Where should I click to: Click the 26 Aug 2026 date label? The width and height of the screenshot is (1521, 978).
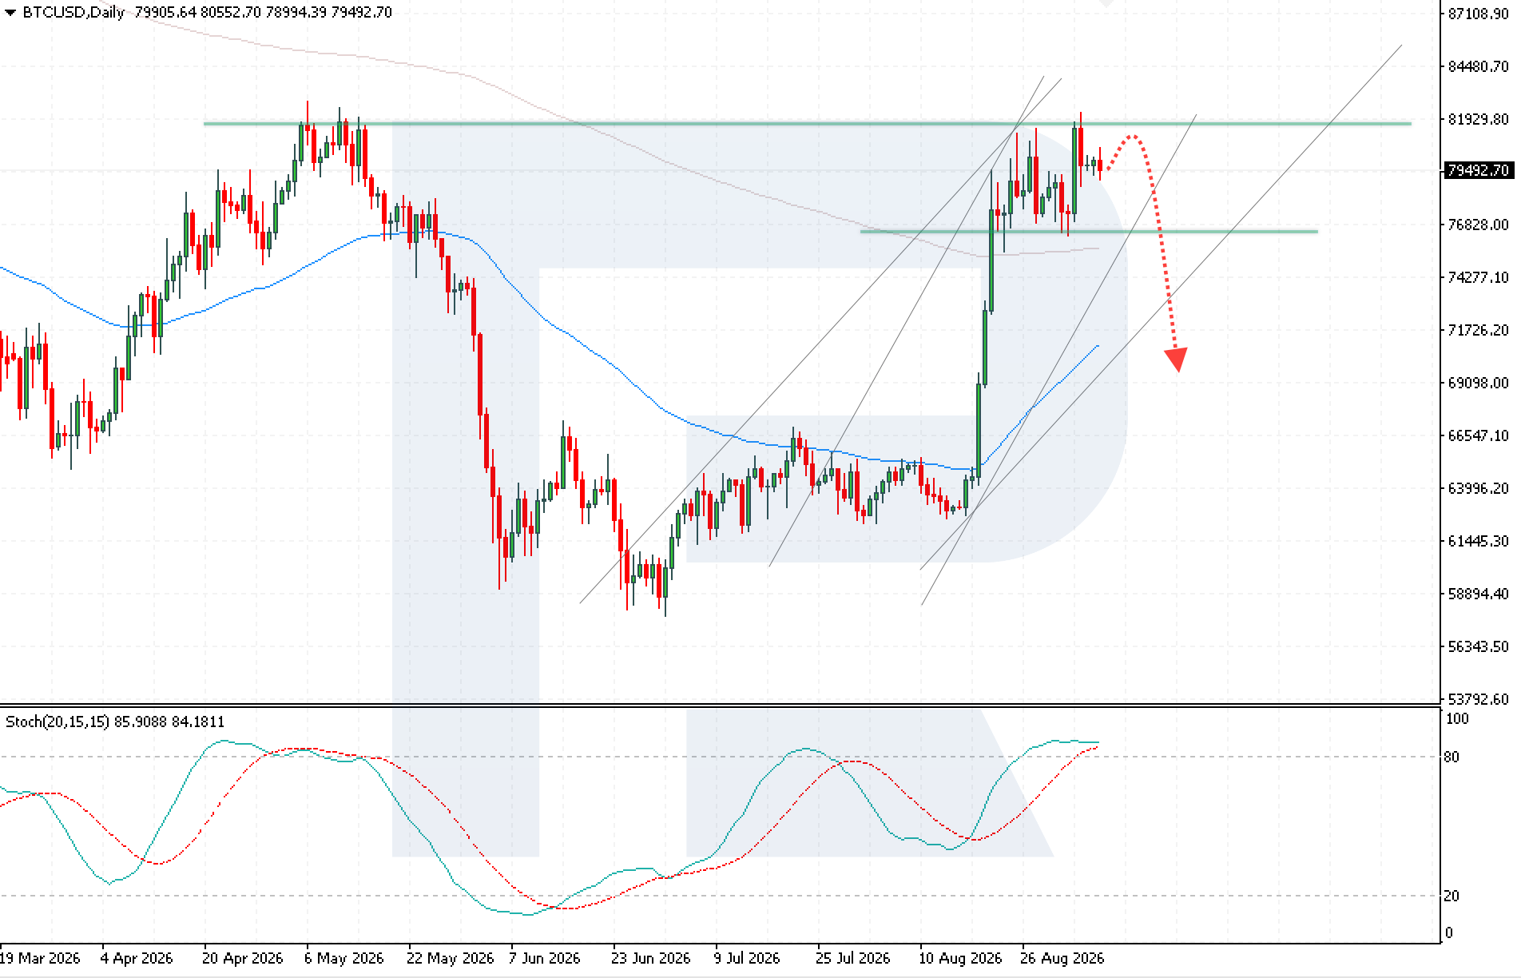[x=1062, y=958]
